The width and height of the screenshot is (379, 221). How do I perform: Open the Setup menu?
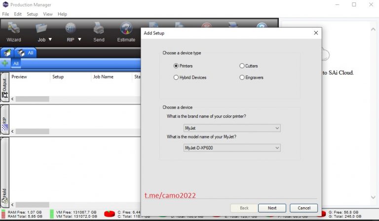pyautogui.click(x=32, y=14)
